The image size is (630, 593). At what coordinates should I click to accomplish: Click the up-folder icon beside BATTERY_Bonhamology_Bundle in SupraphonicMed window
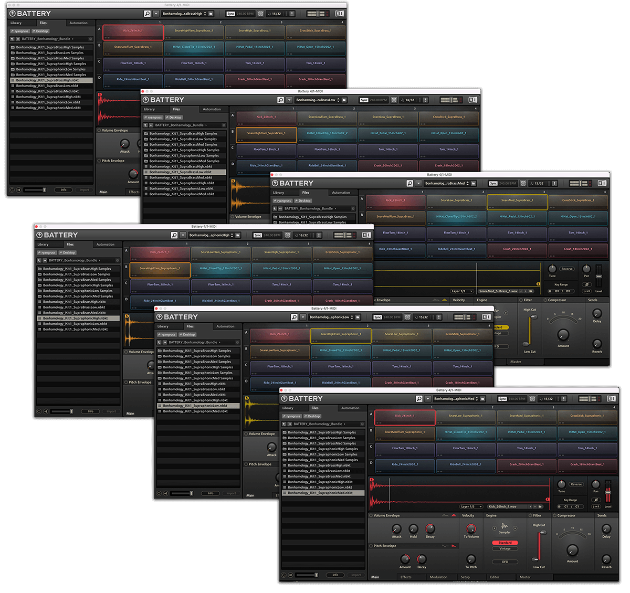[x=285, y=424]
